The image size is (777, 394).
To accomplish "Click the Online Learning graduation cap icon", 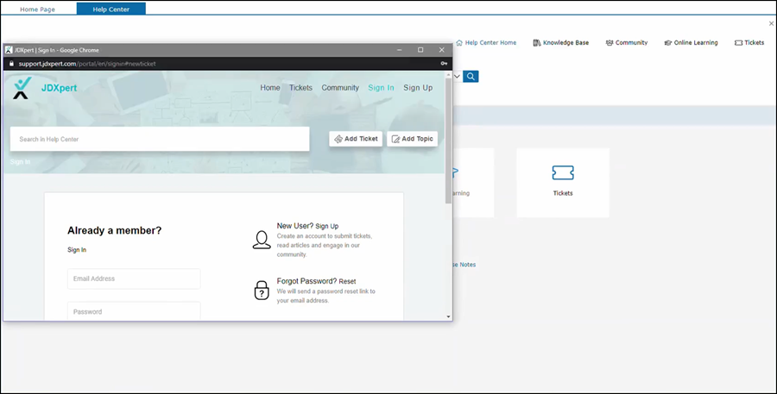I will click(667, 42).
